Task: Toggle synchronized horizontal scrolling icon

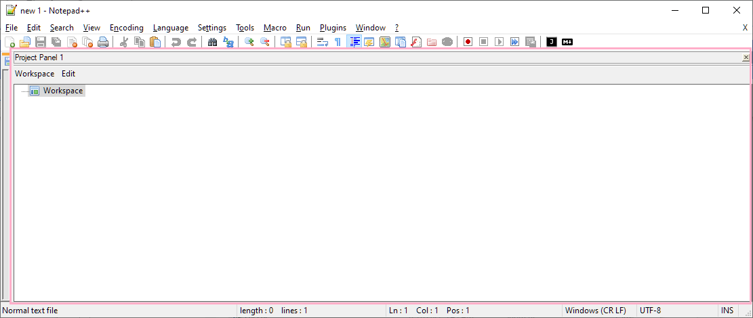Action: pyautogui.click(x=302, y=42)
